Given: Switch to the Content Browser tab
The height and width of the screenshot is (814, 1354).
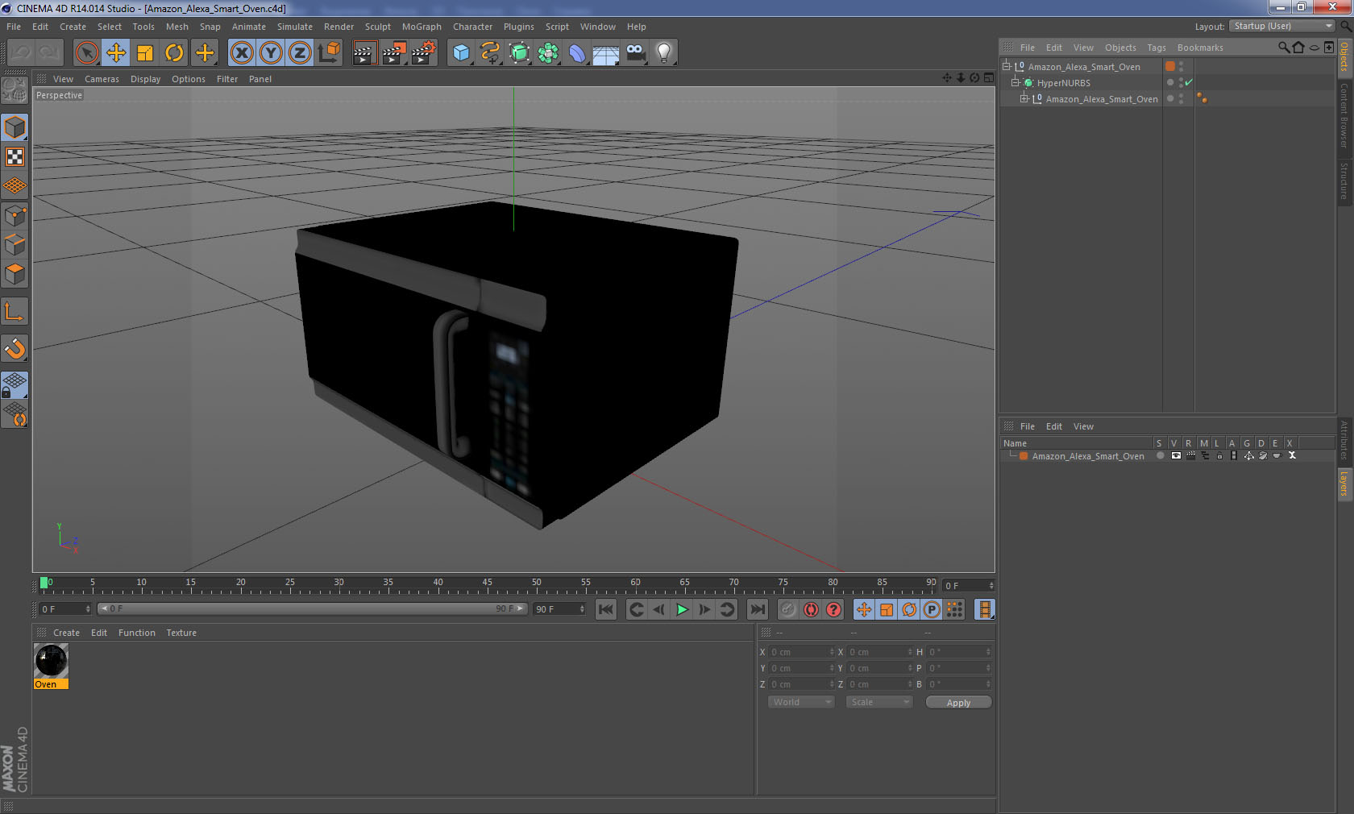Looking at the screenshot, I should coord(1344,114).
